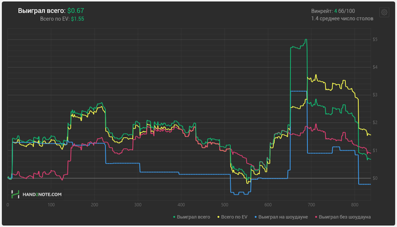Click the $2 y-axis label
Screen dimensions: 397x227
(375, 123)
